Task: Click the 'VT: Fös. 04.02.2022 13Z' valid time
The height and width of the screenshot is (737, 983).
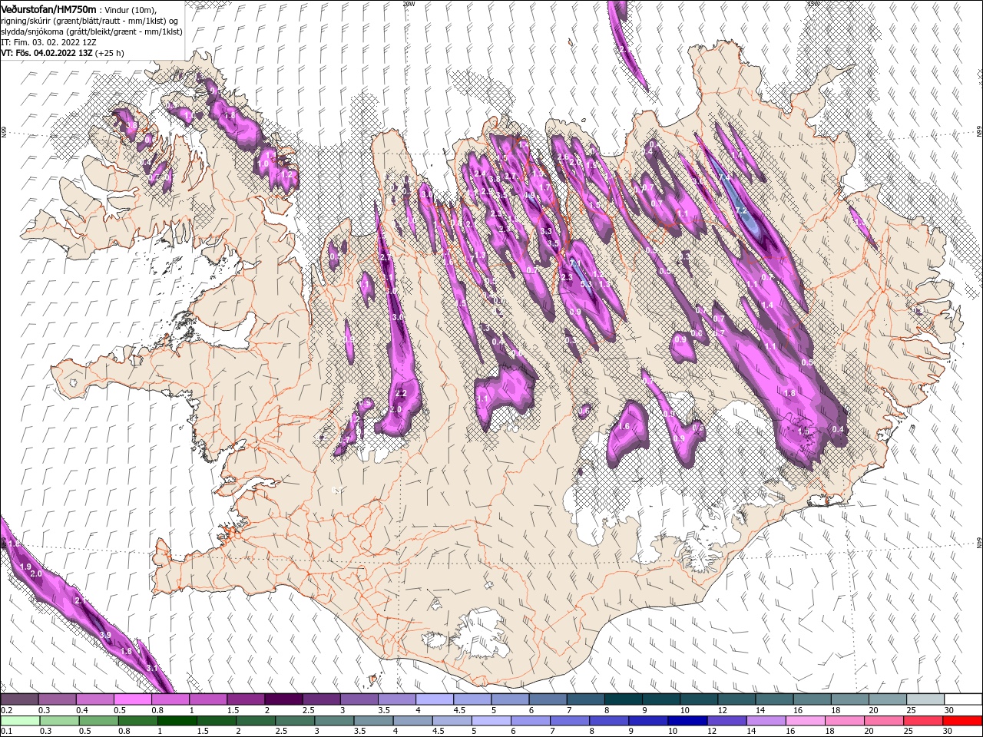Action: (47, 53)
